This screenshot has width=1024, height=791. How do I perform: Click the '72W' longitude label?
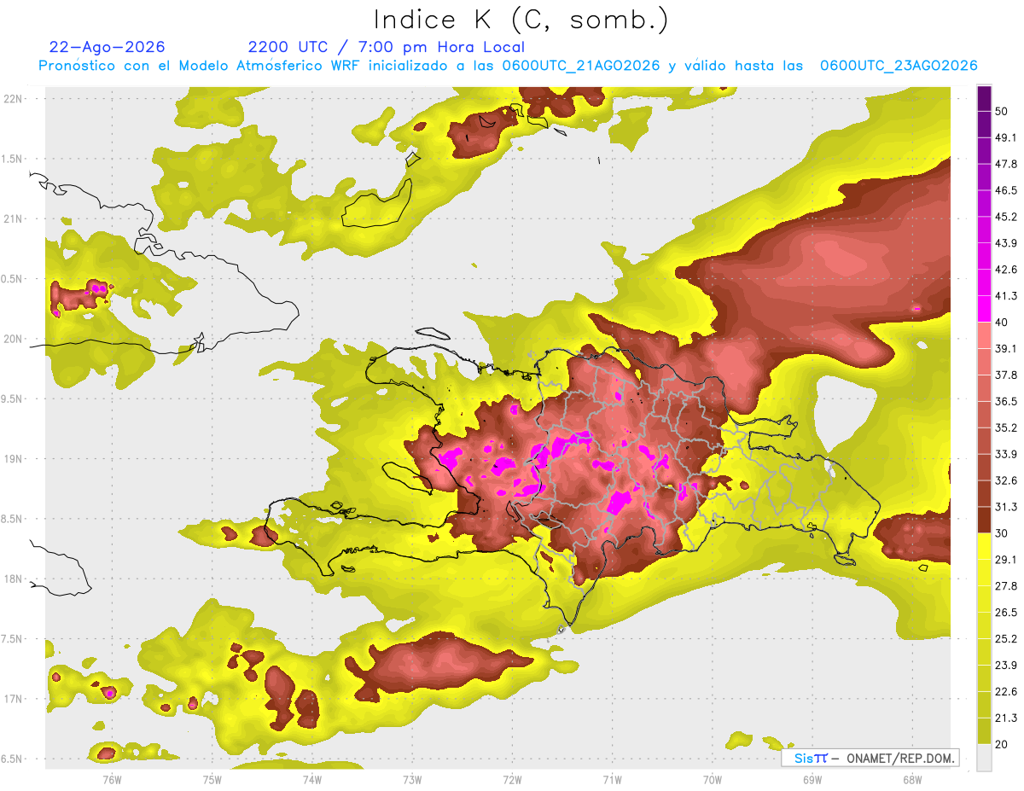point(512,780)
